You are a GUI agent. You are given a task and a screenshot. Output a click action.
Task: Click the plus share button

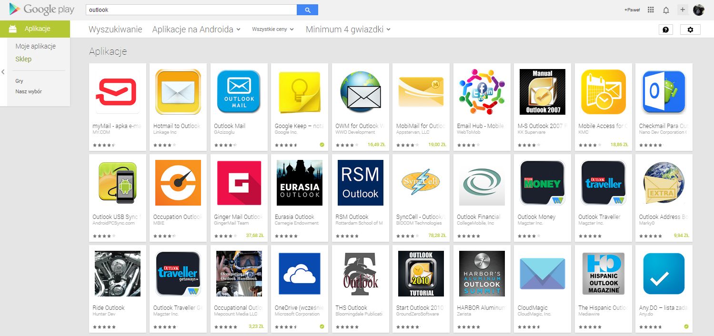tap(683, 10)
